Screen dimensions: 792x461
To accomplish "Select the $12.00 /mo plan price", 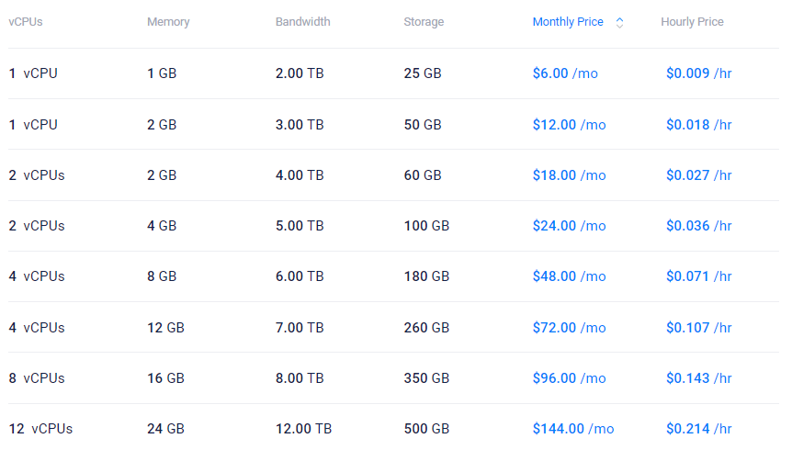I will coord(569,124).
